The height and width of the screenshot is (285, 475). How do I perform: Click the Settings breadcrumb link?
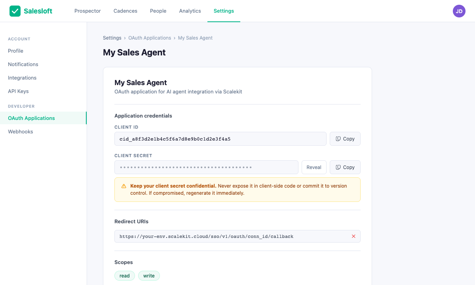(112, 38)
